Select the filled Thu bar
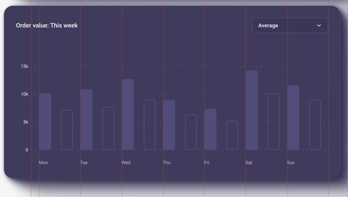This screenshot has height=197, width=348. pyautogui.click(x=169, y=125)
